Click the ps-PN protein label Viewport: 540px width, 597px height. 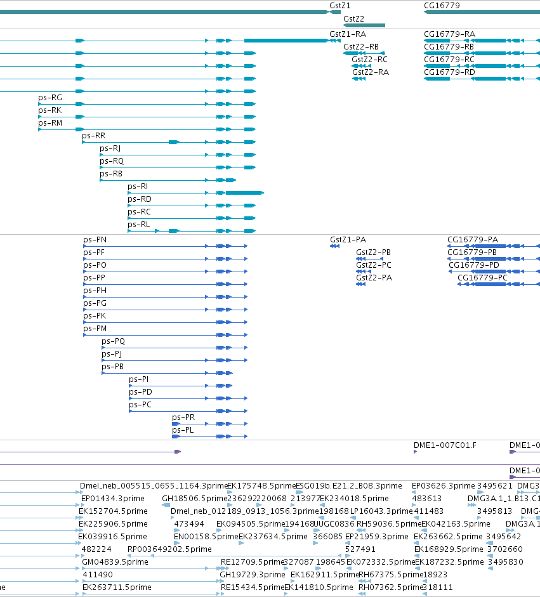95,240
